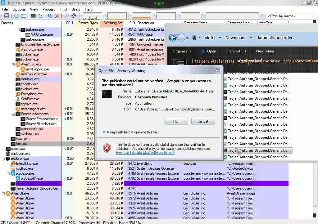Click the Explorer Forward arrow button
The height and width of the screenshot is (224, 318).
point(181,38)
